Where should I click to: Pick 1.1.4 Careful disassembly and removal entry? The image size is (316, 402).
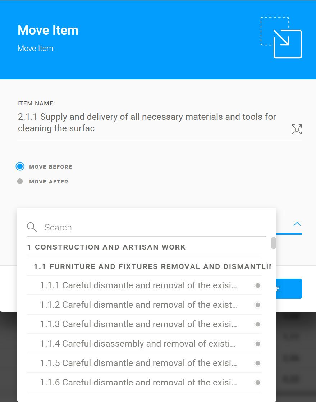pyautogui.click(x=144, y=343)
